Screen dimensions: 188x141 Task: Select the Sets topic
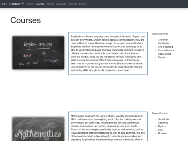click(160, 130)
